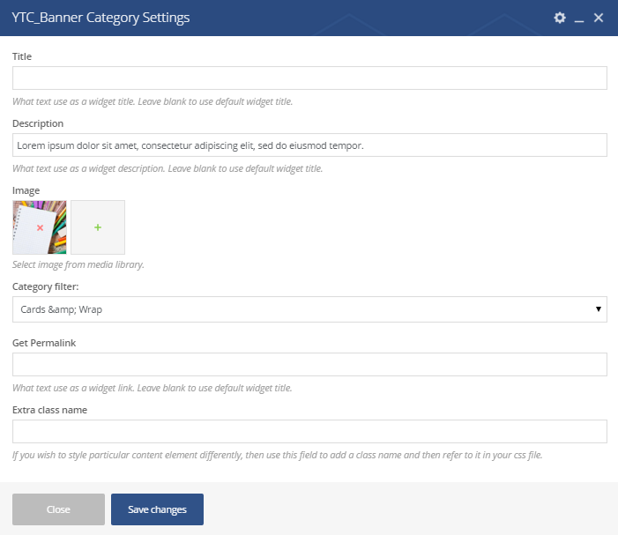
Task: Click the Description input field
Action: click(309, 145)
